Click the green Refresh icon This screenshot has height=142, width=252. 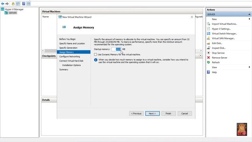click(208, 62)
